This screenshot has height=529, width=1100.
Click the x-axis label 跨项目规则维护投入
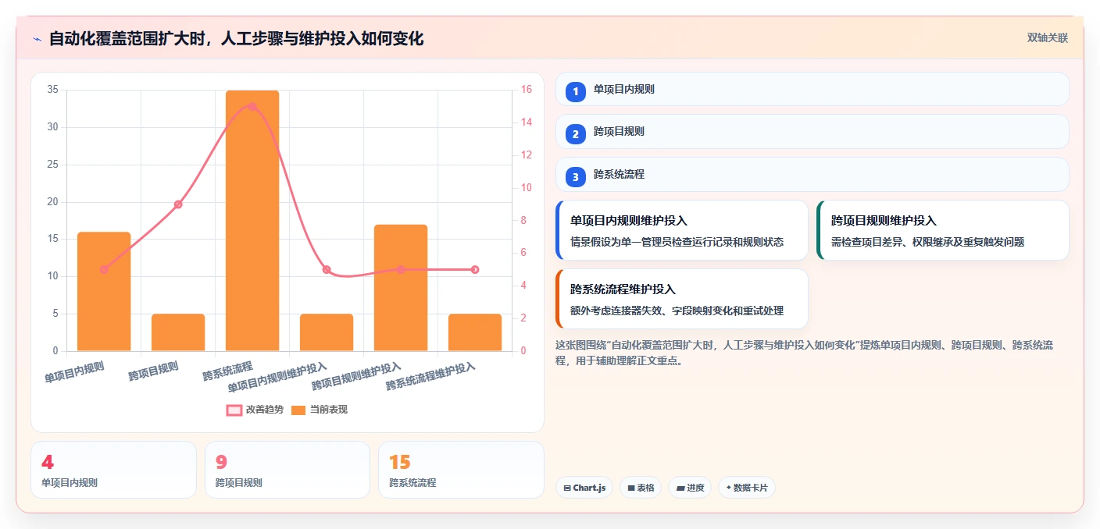coord(356,376)
